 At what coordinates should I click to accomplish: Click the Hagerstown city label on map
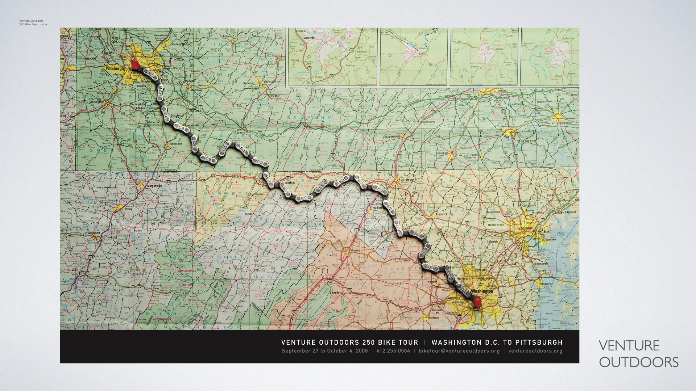pos(406,180)
